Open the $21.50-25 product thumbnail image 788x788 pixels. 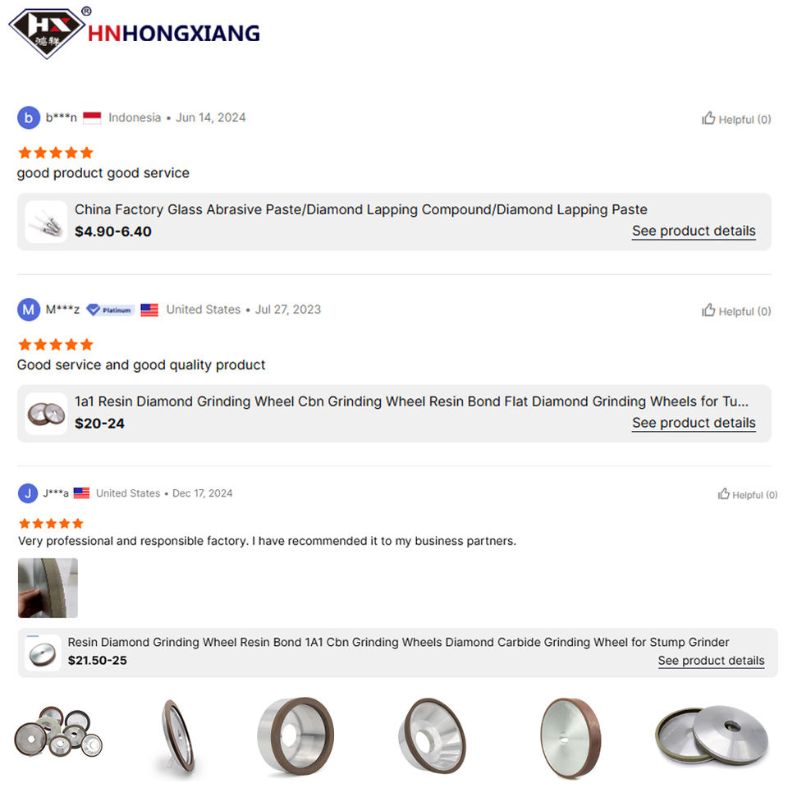click(x=43, y=653)
